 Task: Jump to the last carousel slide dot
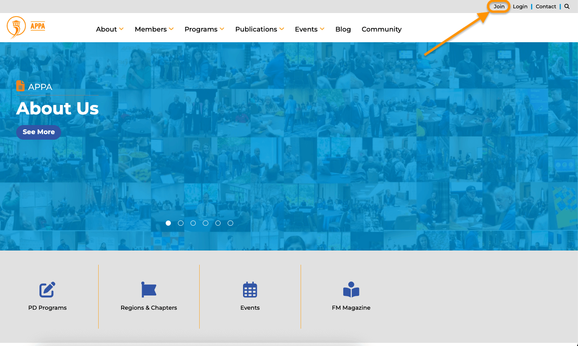point(230,223)
